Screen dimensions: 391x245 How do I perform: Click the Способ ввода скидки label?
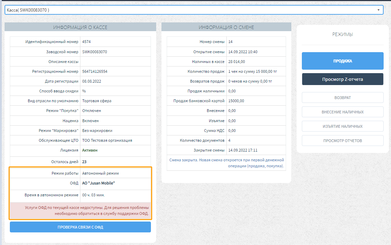pyautogui.click(x=59, y=91)
